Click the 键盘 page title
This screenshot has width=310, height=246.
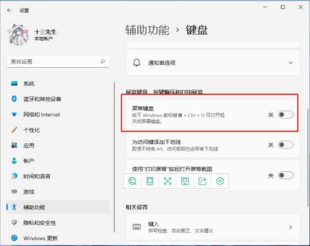(197, 30)
